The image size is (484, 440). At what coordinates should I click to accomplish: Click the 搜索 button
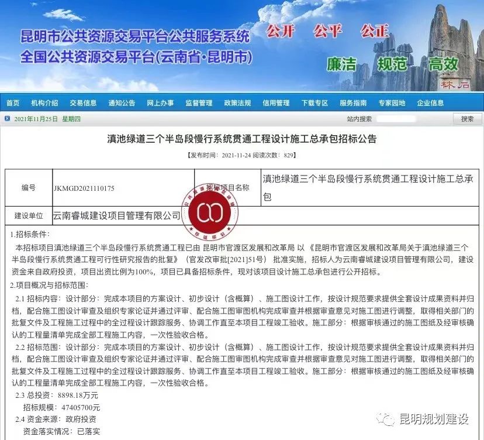click(x=467, y=119)
